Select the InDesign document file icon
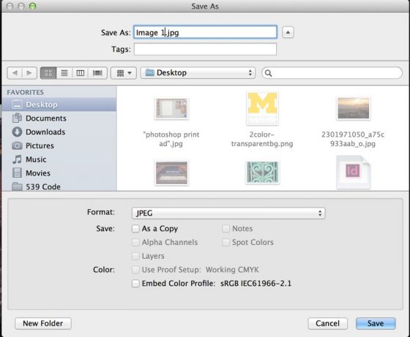This screenshot has height=337, width=410. coord(353,173)
